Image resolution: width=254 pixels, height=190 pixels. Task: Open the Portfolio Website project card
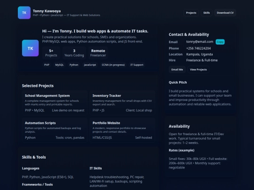122,130
